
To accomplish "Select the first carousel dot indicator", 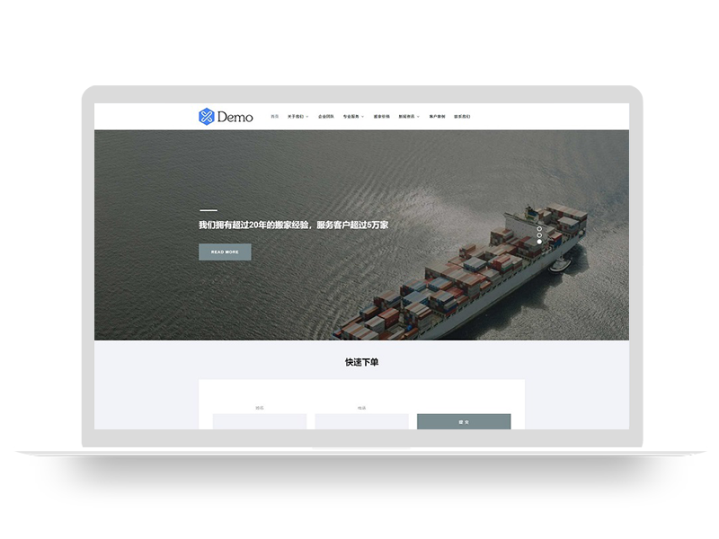I will click(x=538, y=230).
